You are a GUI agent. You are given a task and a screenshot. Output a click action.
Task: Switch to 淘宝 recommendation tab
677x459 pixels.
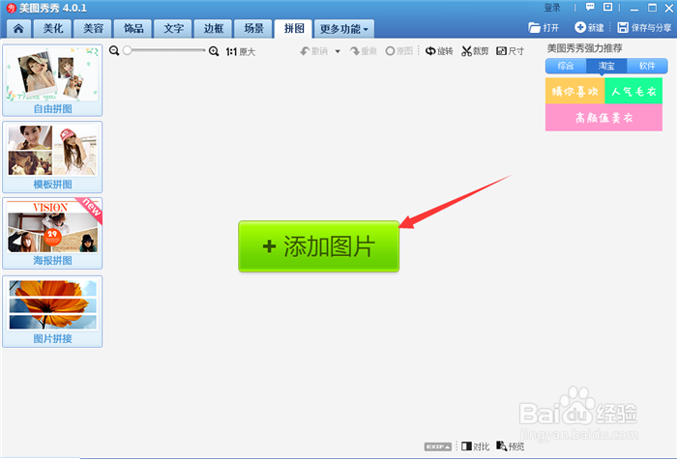click(606, 66)
